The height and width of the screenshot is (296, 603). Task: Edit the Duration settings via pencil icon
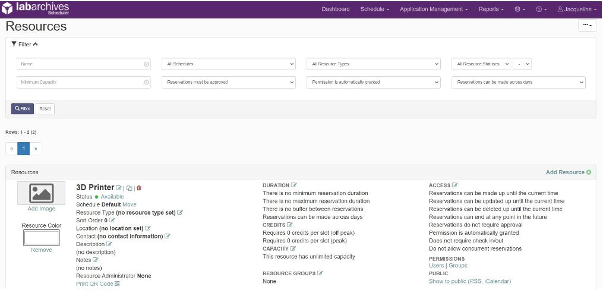294,185
